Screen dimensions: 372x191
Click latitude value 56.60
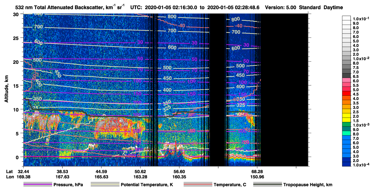[x=179, y=171]
